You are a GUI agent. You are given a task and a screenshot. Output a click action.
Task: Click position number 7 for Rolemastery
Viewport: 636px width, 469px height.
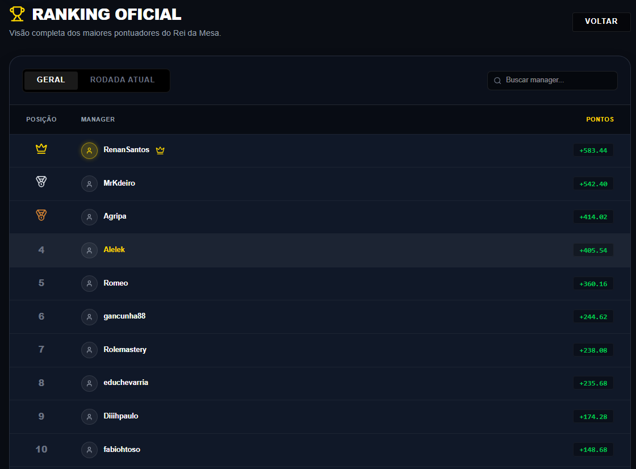click(41, 350)
